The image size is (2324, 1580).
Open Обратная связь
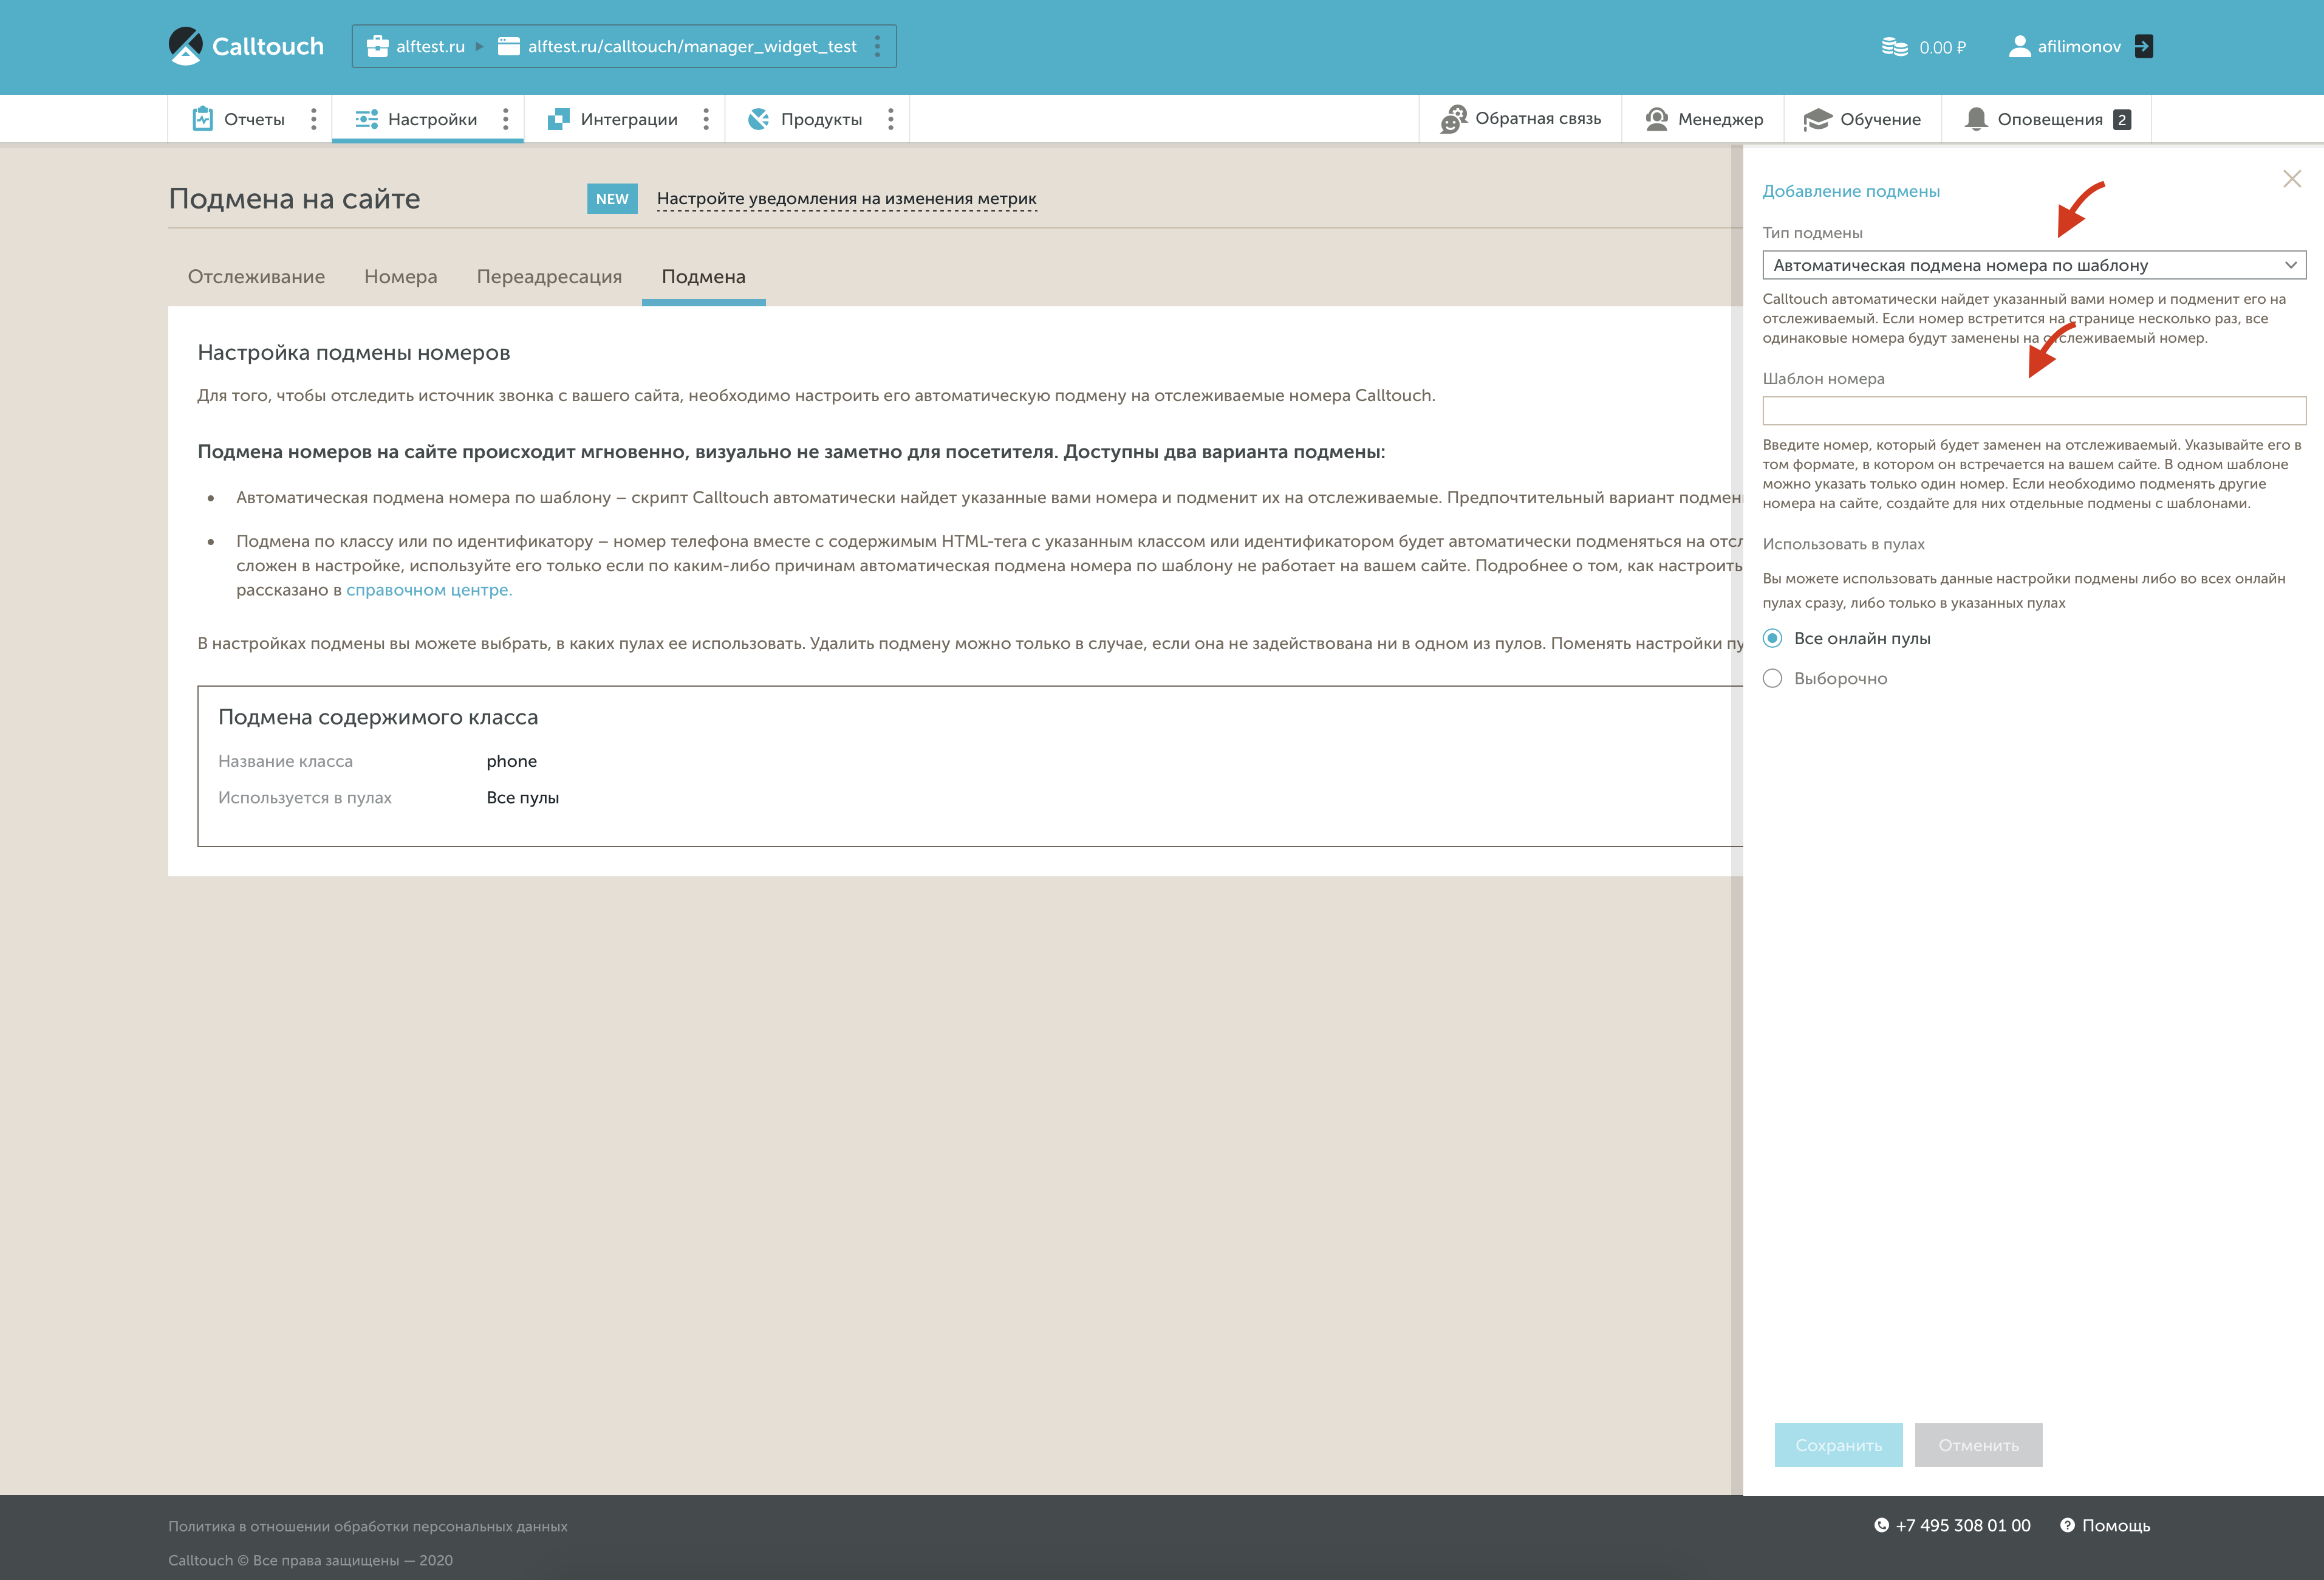(1538, 118)
